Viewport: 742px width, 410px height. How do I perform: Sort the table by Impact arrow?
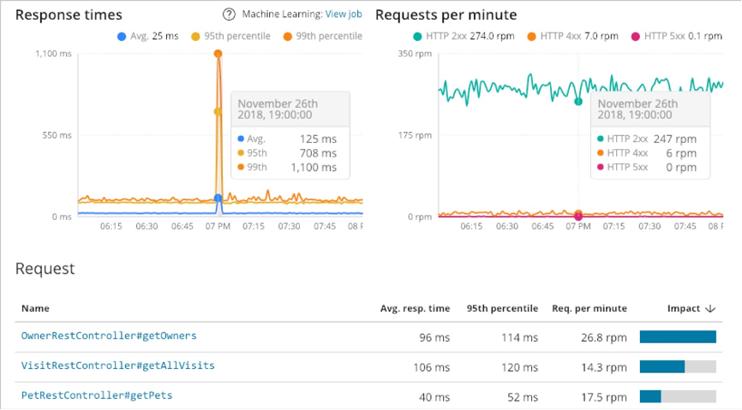710,308
